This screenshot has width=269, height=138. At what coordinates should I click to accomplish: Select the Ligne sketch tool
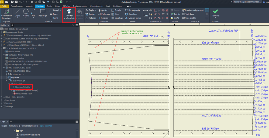tap(17, 13)
